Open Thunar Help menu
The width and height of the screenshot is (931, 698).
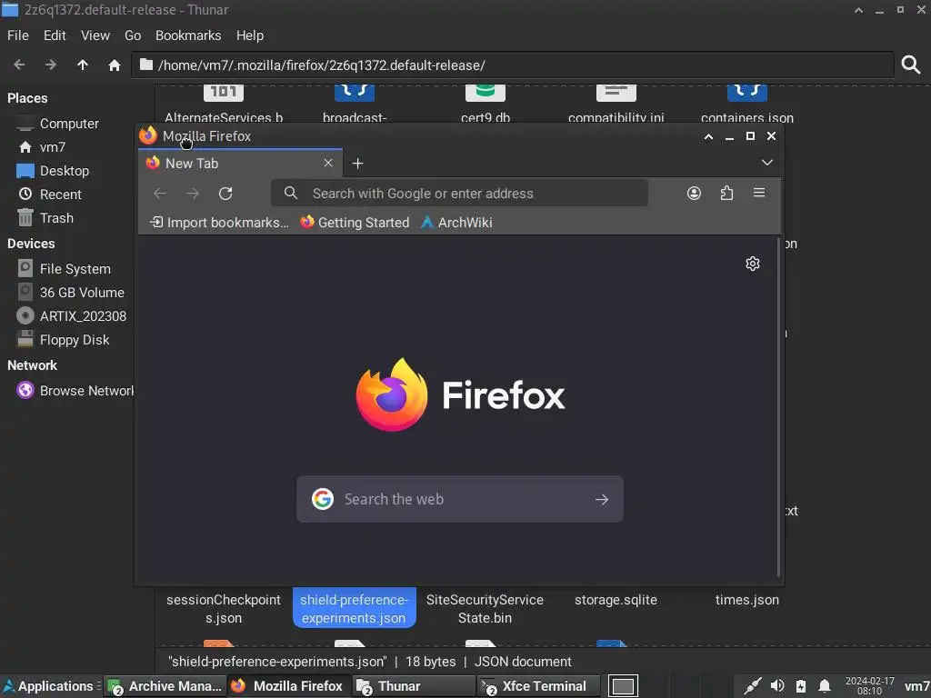249,35
